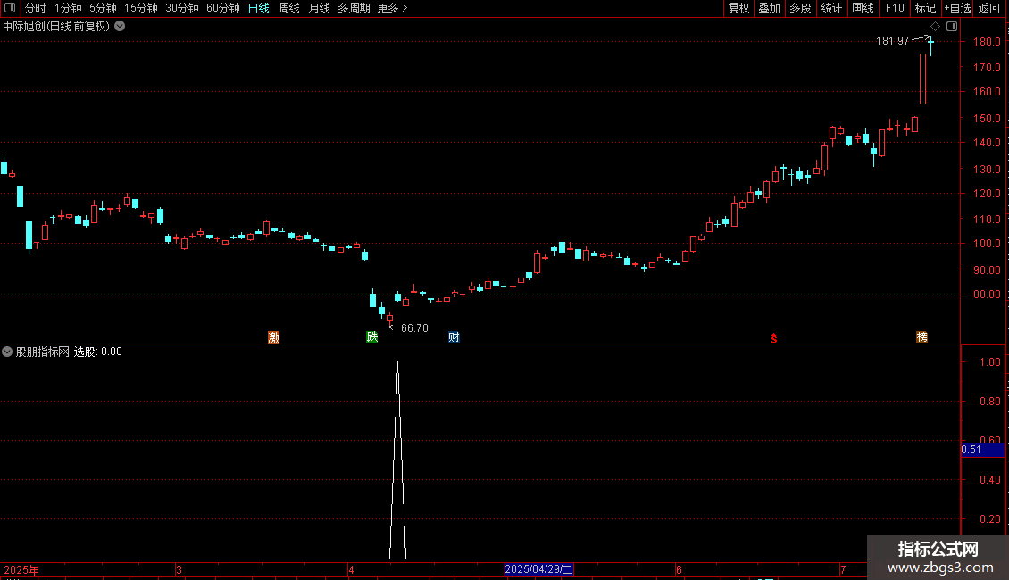This screenshot has width=1009, height=580.
Task: Click the red $ dividend marker
Action: [x=774, y=338]
